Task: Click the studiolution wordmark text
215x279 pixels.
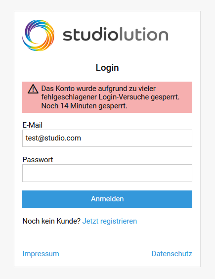Action: click(116, 34)
